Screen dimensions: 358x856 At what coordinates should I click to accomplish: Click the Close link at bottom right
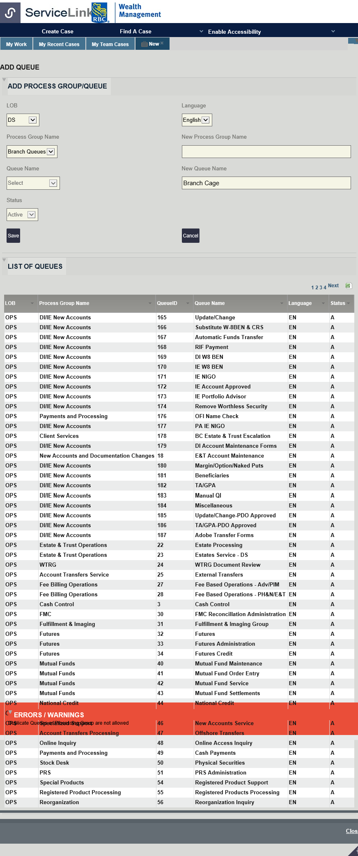(x=352, y=831)
